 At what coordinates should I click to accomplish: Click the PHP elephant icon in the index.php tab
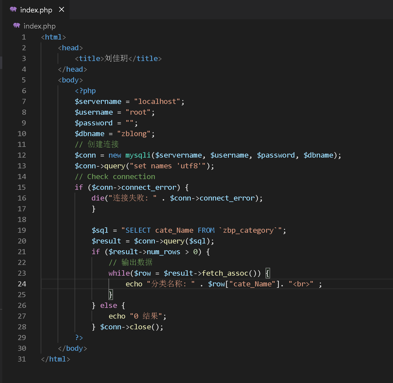pyautogui.click(x=13, y=10)
